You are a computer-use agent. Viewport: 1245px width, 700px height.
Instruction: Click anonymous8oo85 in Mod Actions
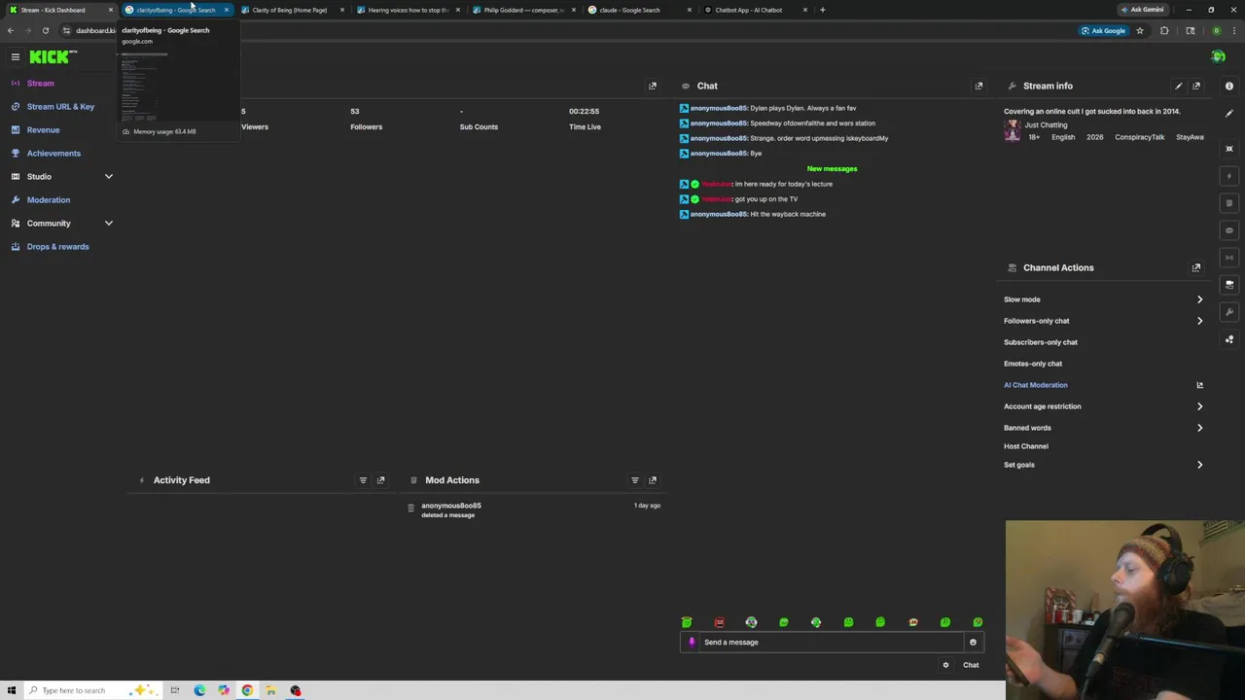451,506
